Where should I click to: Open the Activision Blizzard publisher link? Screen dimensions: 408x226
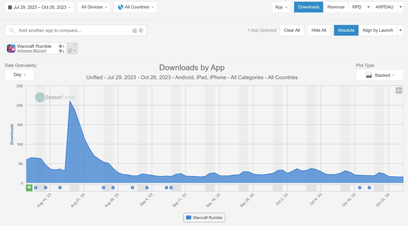pos(32,51)
